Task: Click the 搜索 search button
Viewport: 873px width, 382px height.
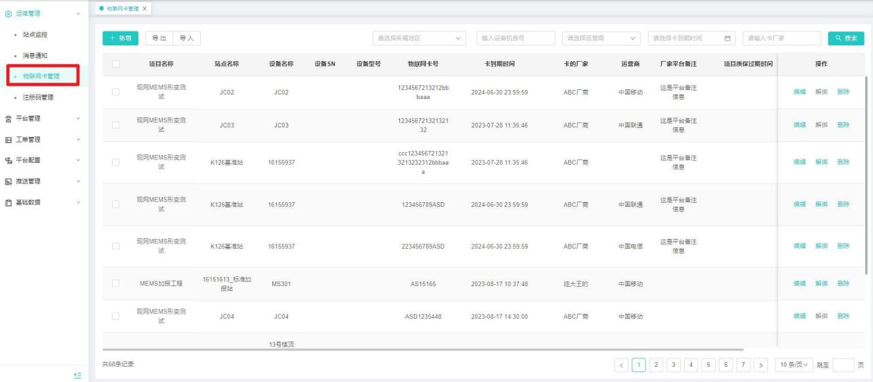Action: (845, 38)
